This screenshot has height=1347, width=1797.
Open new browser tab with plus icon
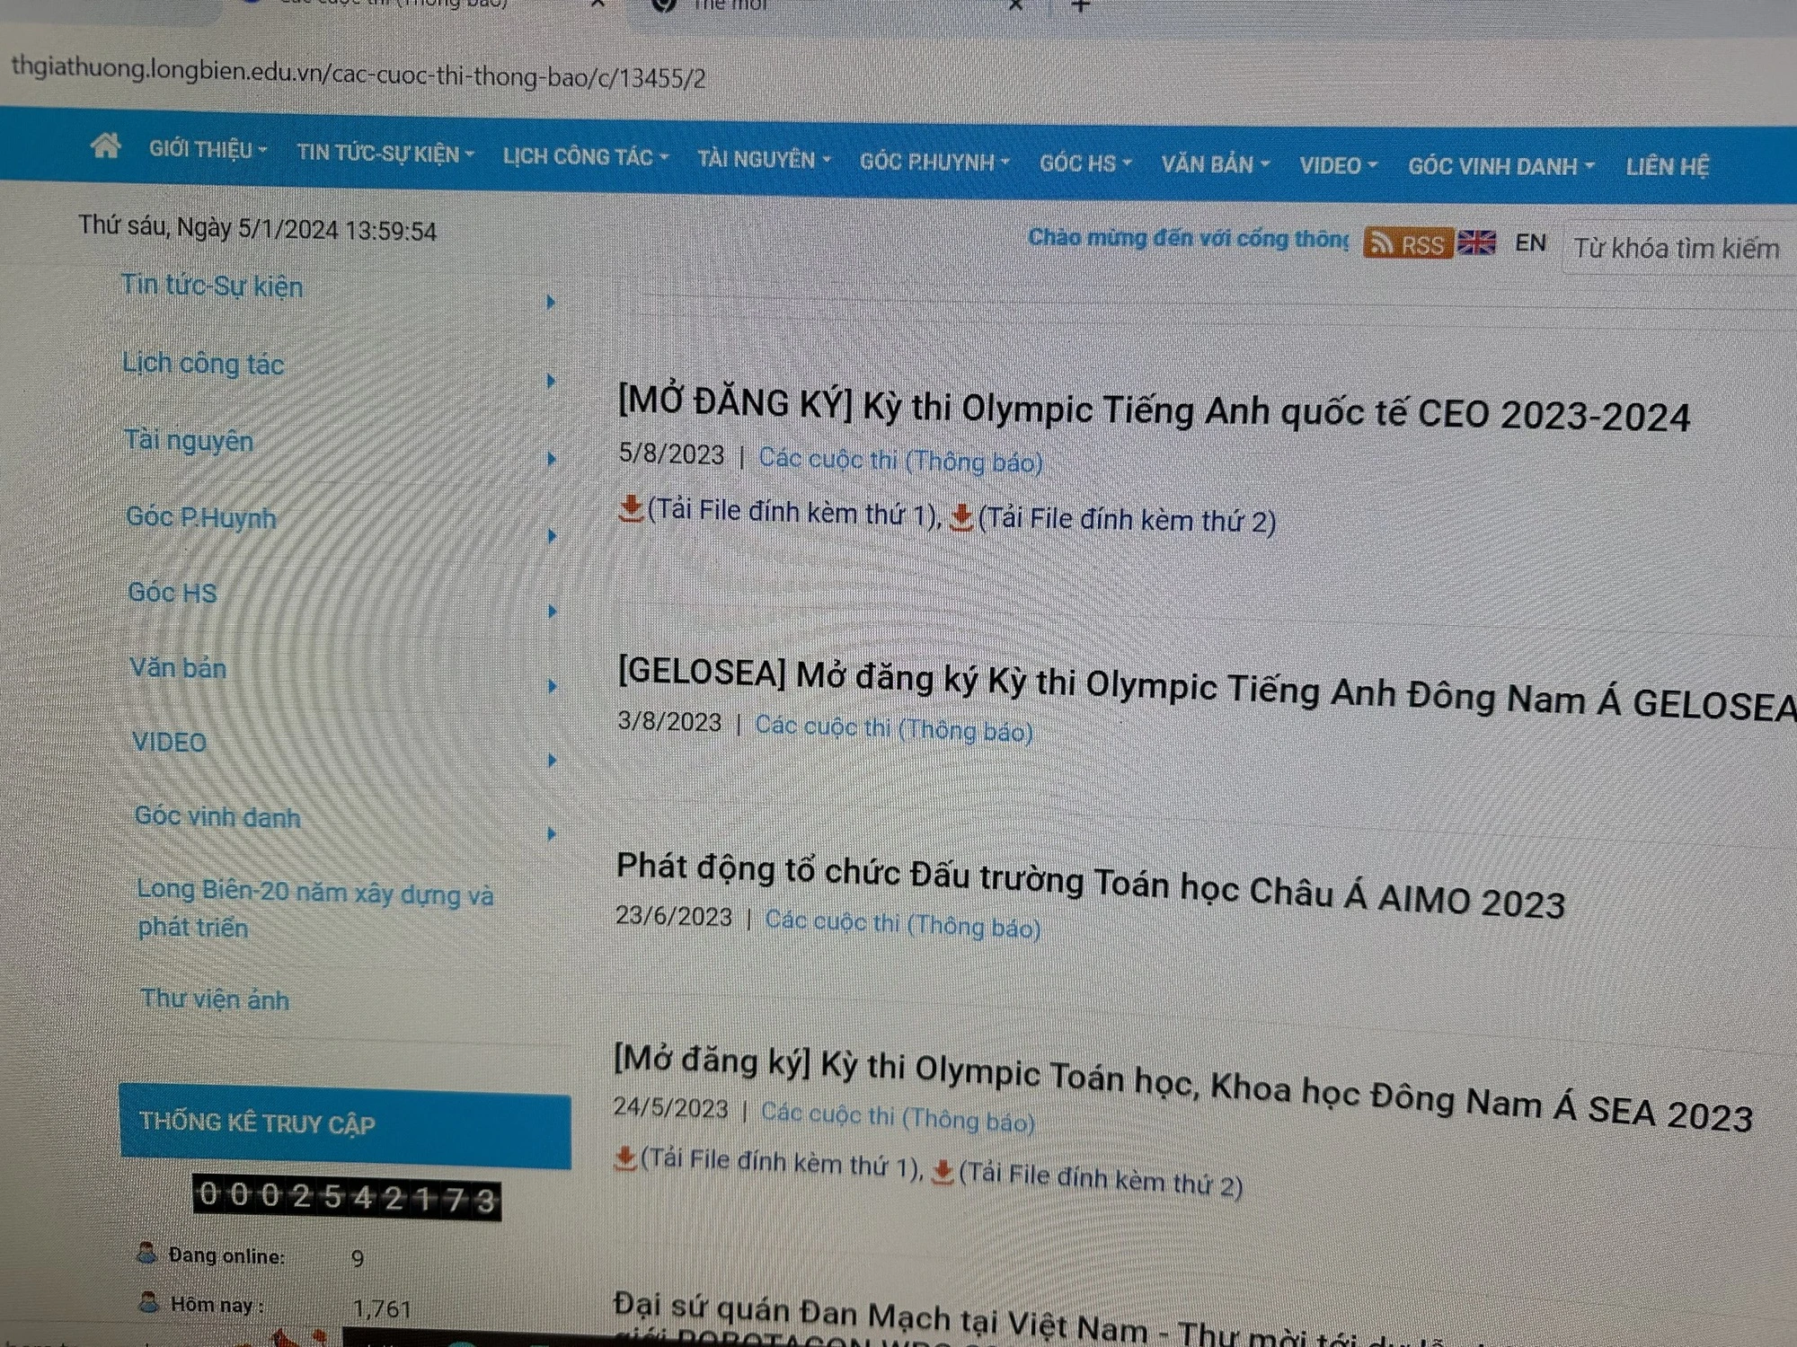[1081, 7]
